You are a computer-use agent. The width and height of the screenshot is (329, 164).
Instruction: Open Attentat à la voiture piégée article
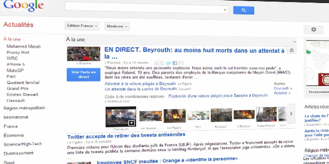pos(140,84)
